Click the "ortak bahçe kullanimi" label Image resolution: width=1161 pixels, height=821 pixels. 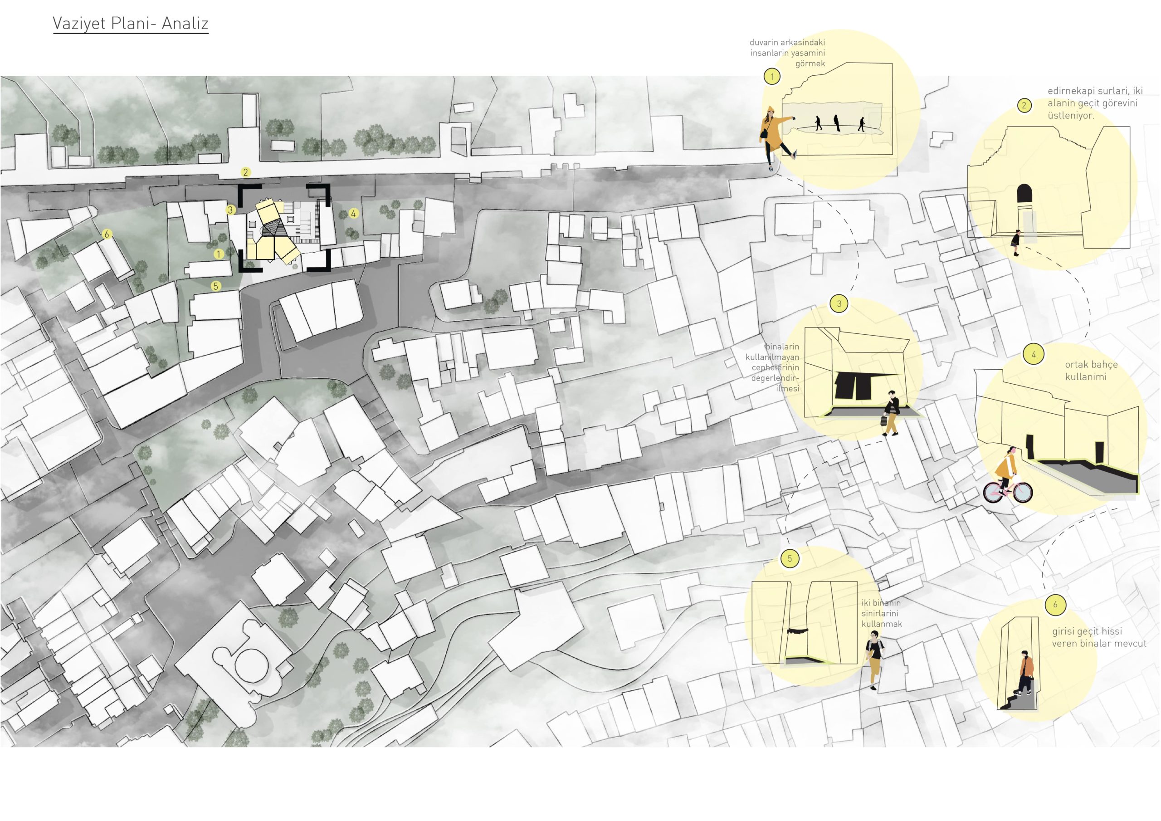click(1091, 371)
